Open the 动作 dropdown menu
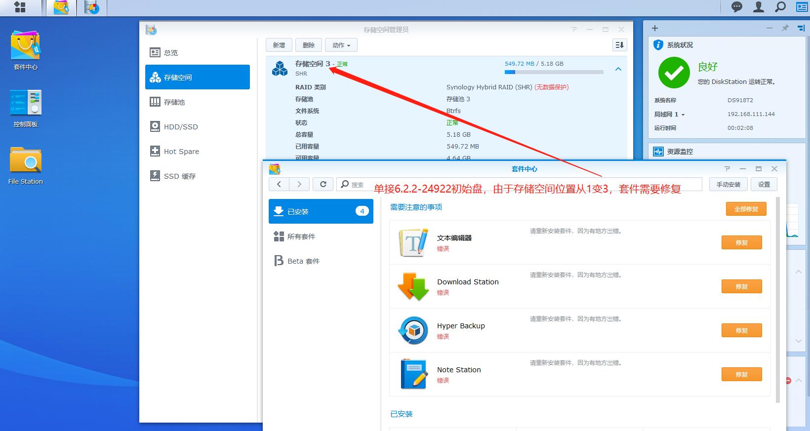The width and height of the screenshot is (810, 431). click(x=341, y=45)
